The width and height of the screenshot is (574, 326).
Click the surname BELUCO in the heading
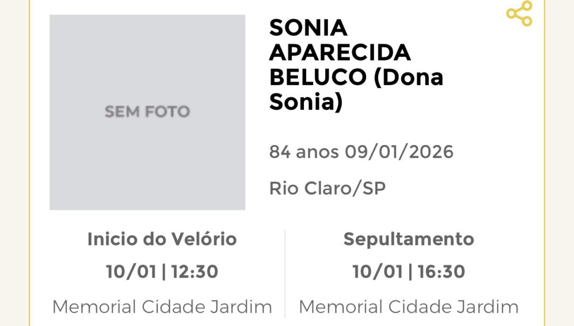317,78
